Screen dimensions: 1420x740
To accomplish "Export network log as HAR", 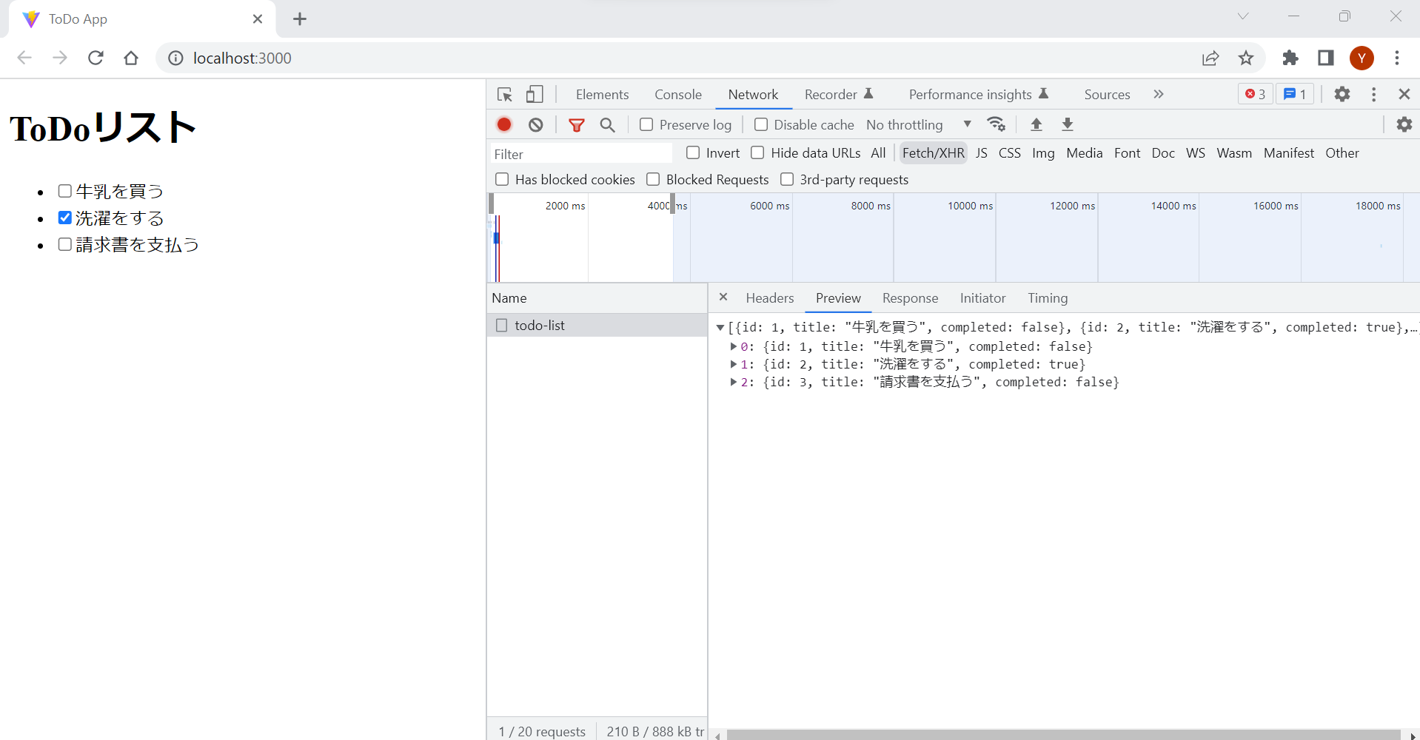I will click(1067, 124).
